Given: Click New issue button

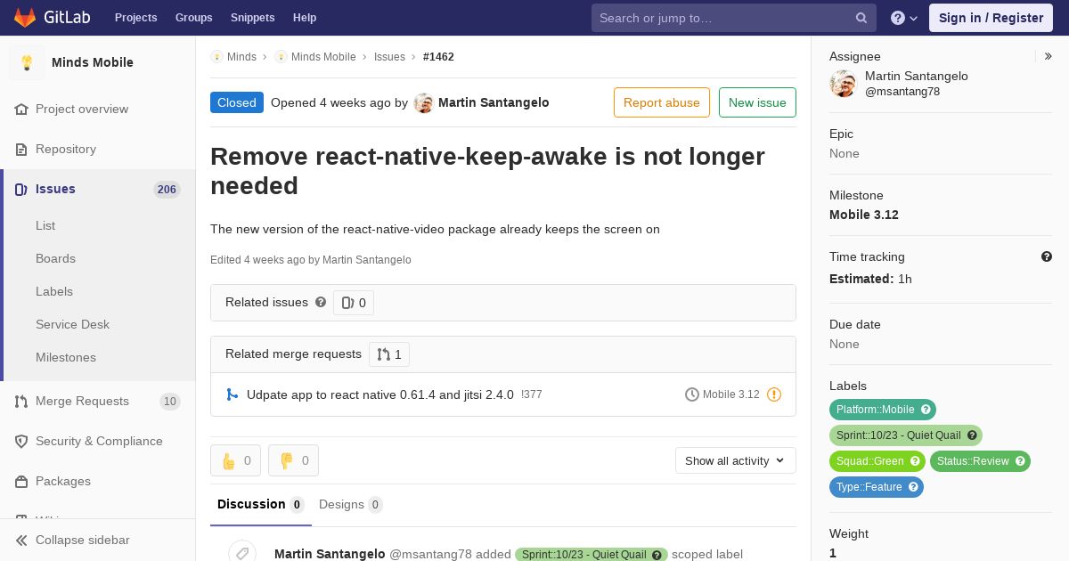Looking at the screenshot, I should click(x=757, y=102).
